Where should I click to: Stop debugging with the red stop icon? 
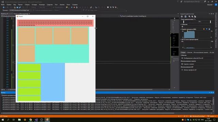pos(74,7)
